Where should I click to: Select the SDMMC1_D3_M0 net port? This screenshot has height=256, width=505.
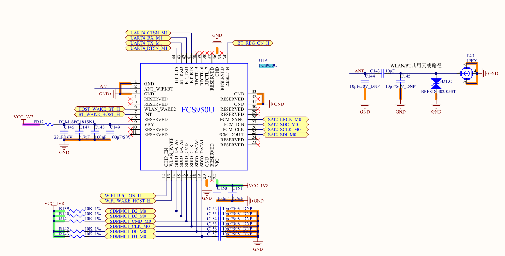pyautogui.click(x=130, y=216)
